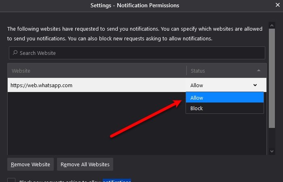The image size is (283, 182).
Task: Click scrollbar track below the thumb
Action: click(x=272, y=138)
